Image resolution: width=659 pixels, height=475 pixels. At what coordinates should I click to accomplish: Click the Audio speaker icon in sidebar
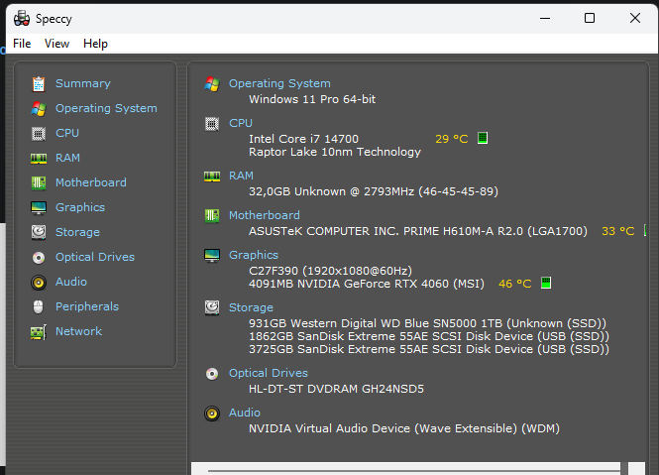tap(39, 282)
